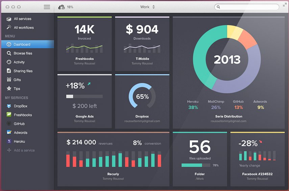The height and width of the screenshot is (191, 289).
Task: Click the cloud upload icon showing 18%
Action: point(62,7)
